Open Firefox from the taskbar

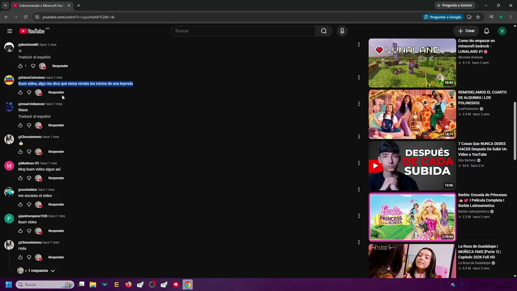tap(128, 285)
